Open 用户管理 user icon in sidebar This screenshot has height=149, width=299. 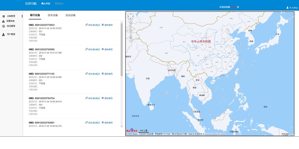(x=3, y=34)
